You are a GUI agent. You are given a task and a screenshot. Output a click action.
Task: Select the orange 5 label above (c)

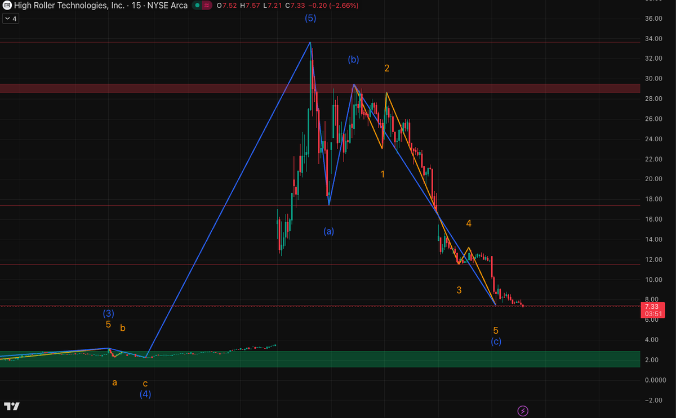point(496,331)
